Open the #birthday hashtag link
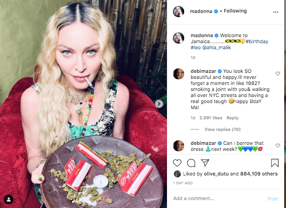This screenshot has width=286, height=208. (x=257, y=41)
